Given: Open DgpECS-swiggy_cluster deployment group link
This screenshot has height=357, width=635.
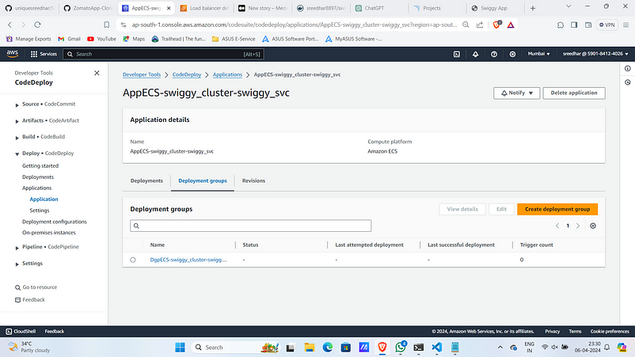Looking at the screenshot, I should (x=188, y=260).
